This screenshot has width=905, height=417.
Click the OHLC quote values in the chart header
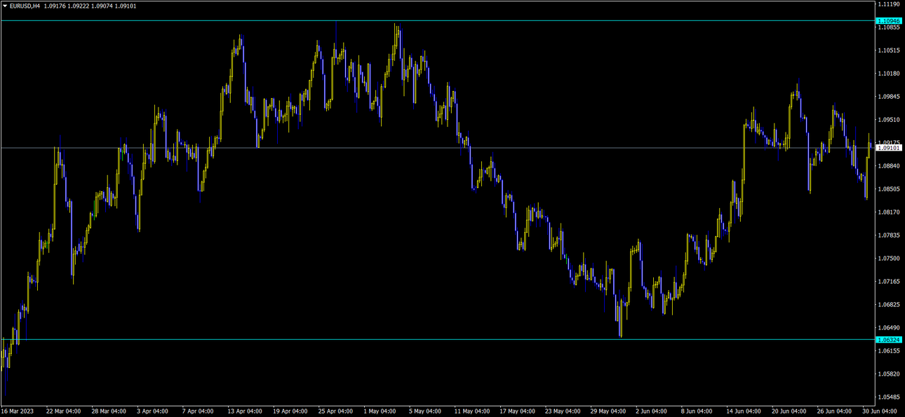tap(90, 6)
